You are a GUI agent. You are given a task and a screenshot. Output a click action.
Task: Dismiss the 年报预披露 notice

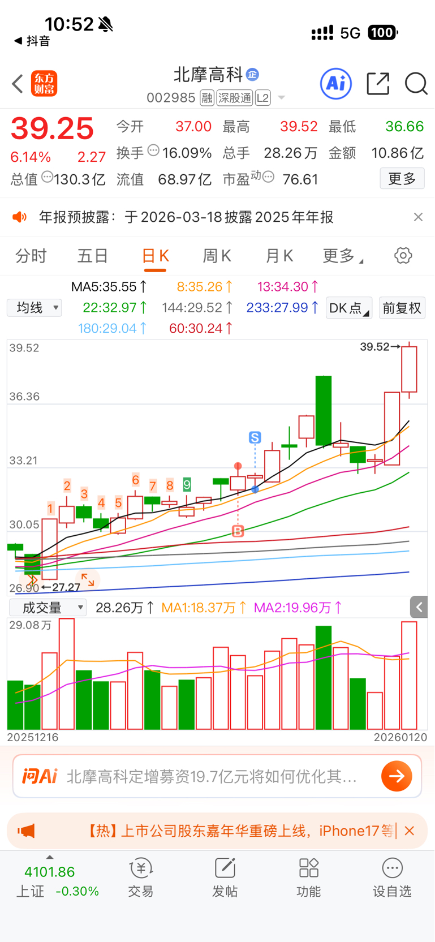(418, 217)
